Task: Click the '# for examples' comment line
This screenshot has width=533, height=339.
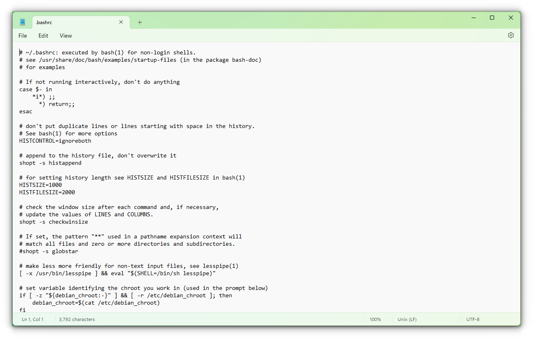Action: pyautogui.click(x=42, y=67)
